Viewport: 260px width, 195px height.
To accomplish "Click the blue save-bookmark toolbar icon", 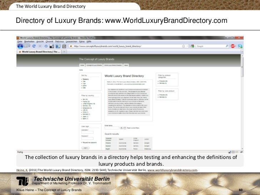I will click(x=58, y=46).
